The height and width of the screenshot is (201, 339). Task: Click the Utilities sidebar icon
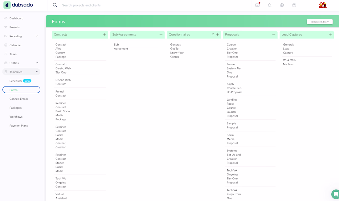6,63
